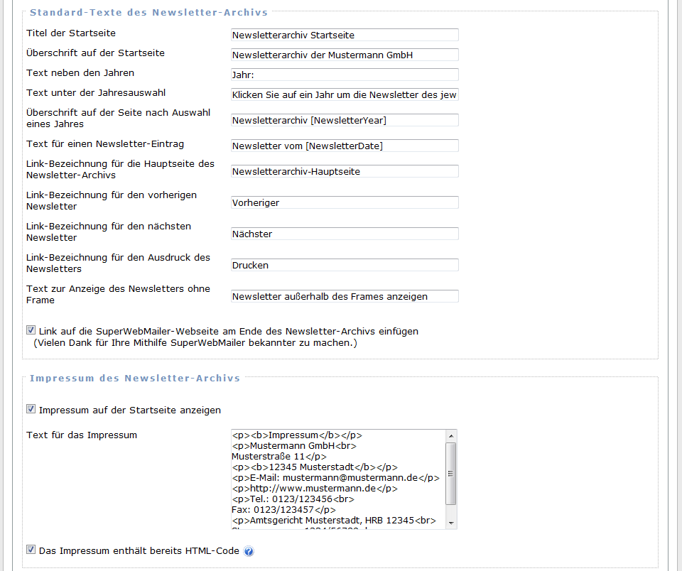Click the 'Vielen Dank für Ihre Mithilfe' note
This screenshot has height=571, width=682.
point(195,343)
